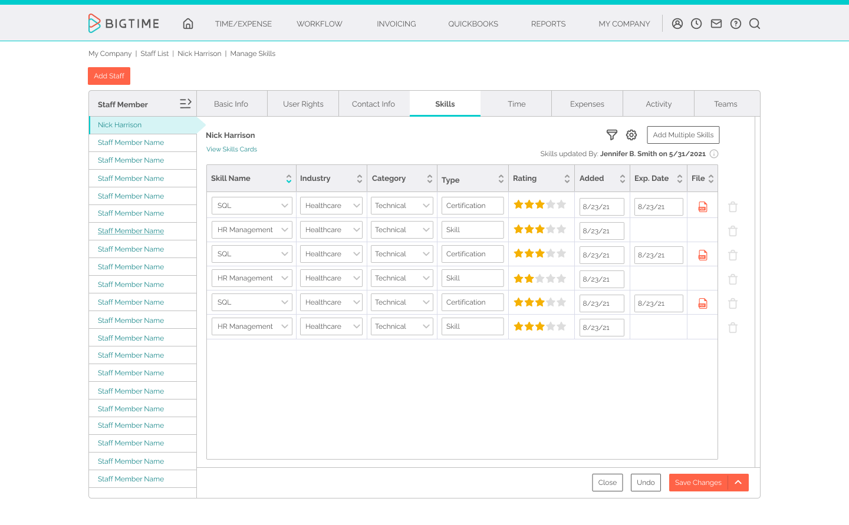Switch to the Basic Info tab
Image resolution: width=849 pixels, height=525 pixels.
[231, 104]
